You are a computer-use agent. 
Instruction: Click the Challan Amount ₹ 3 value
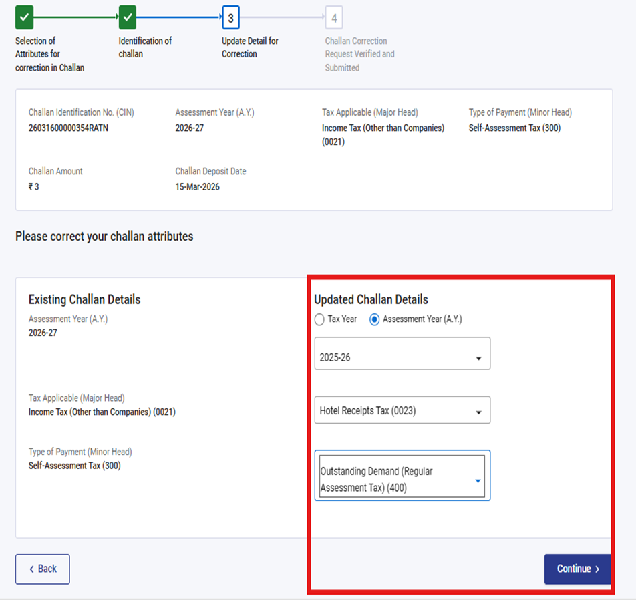(x=34, y=187)
